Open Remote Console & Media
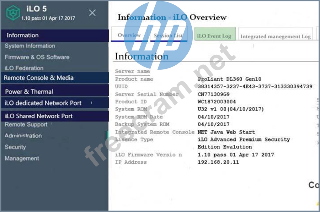The image size is (320, 212). [55, 78]
